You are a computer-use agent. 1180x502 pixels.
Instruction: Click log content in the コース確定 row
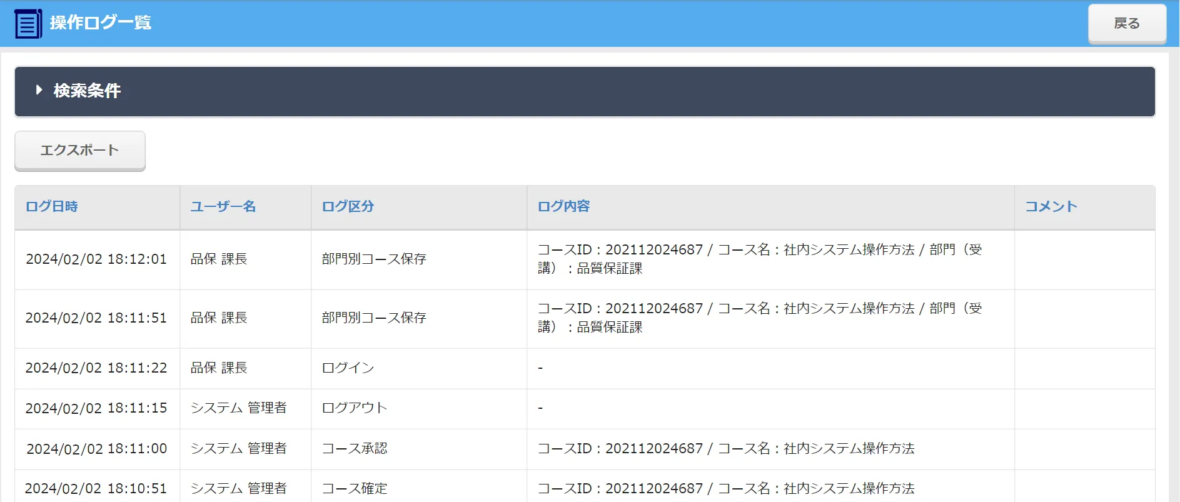click(726, 488)
